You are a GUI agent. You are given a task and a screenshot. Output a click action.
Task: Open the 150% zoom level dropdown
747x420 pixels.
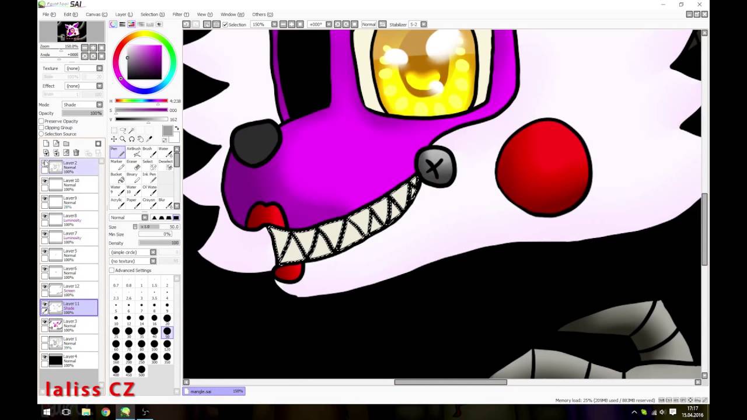[264, 24]
